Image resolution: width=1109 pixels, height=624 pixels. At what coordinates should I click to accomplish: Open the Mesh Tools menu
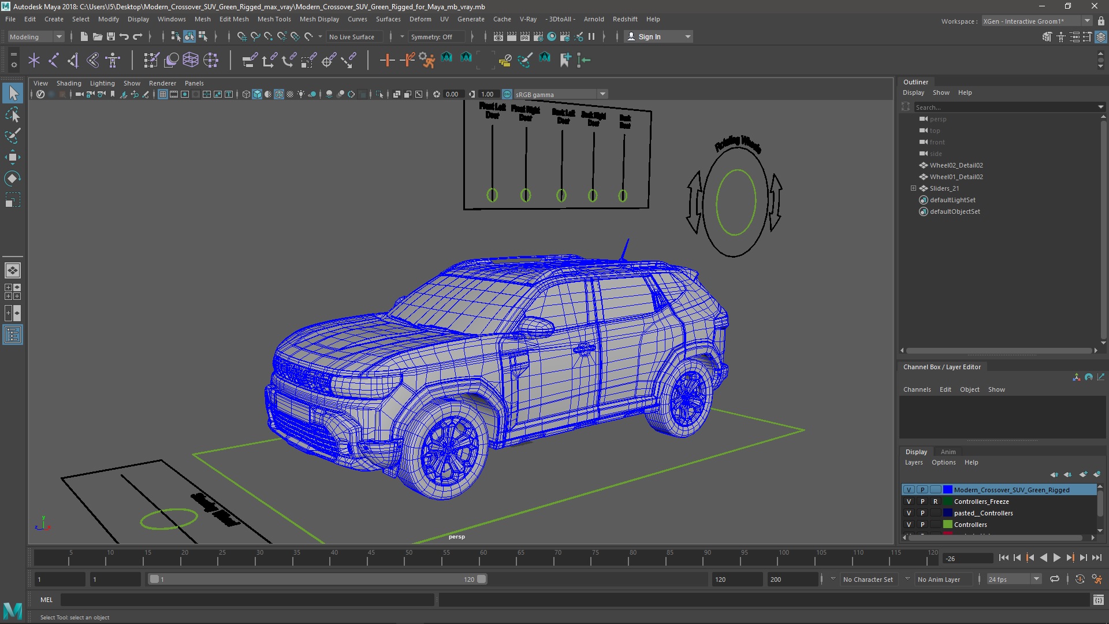[x=274, y=19]
